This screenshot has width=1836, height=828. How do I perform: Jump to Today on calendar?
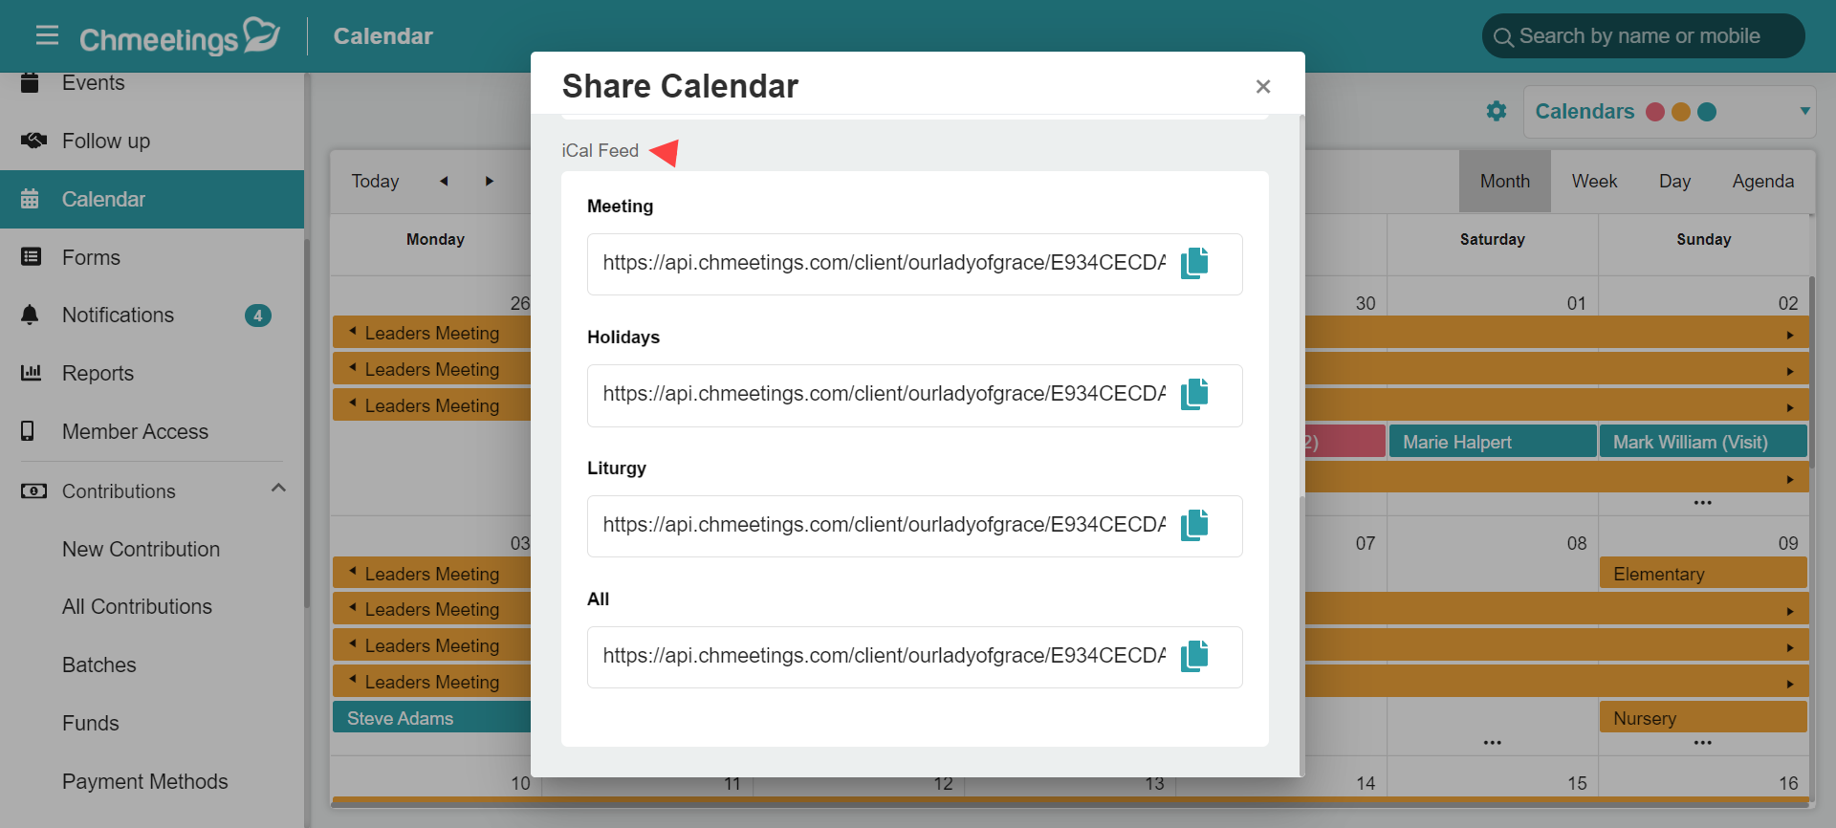pos(375,181)
